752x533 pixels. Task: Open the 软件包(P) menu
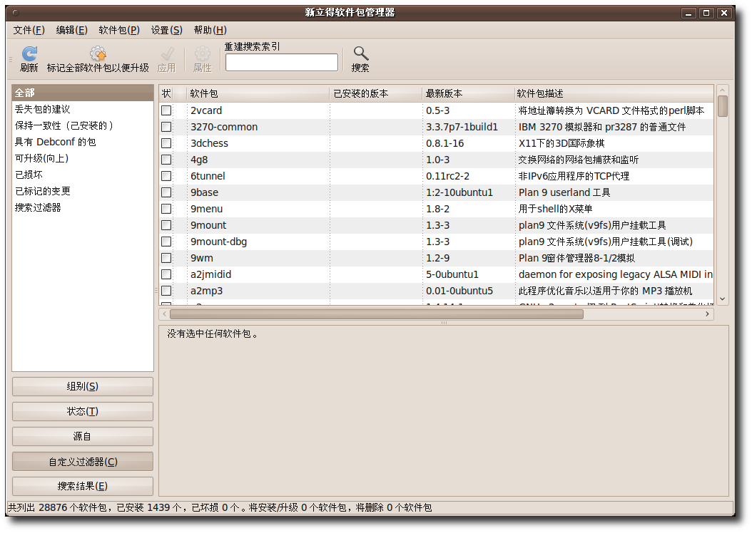119,30
